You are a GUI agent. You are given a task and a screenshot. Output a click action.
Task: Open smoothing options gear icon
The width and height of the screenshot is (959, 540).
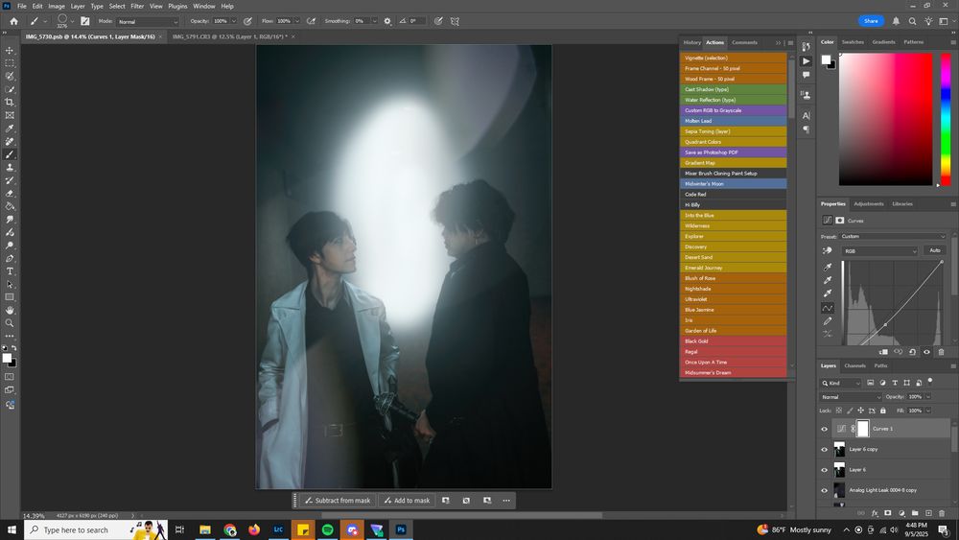pos(387,20)
